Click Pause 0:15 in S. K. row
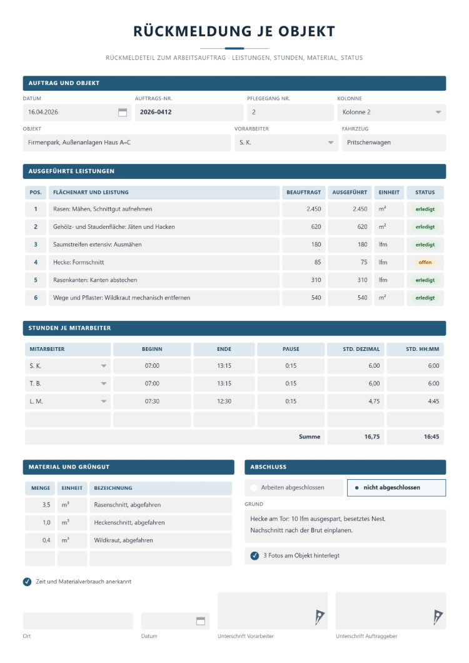Screen dimensions: 469x663 click(291, 366)
